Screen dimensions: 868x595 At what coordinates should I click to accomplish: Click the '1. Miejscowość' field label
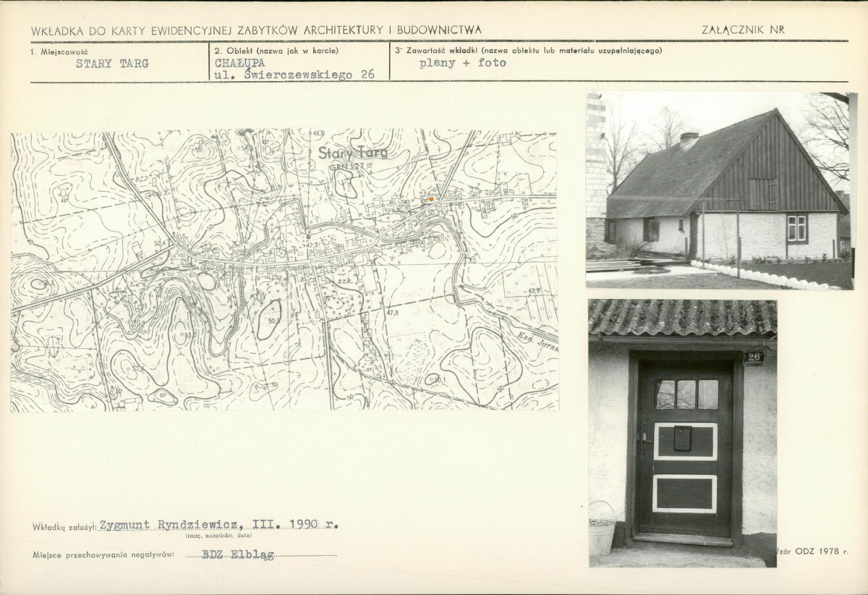(x=59, y=51)
